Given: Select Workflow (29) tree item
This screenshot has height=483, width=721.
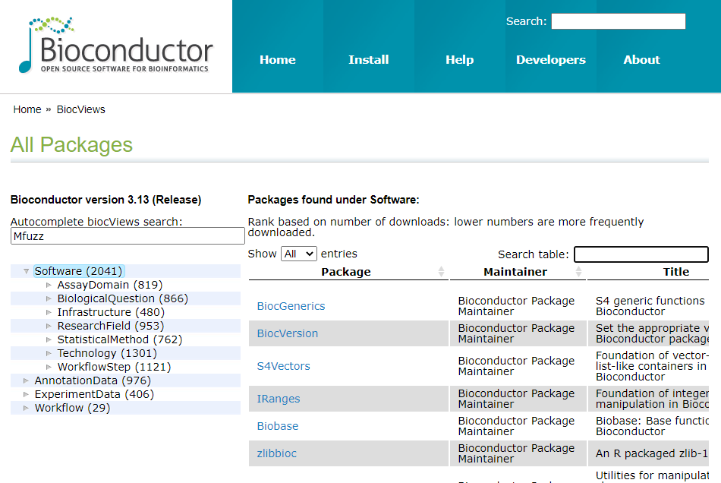Looking at the screenshot, I should point(73,408).
